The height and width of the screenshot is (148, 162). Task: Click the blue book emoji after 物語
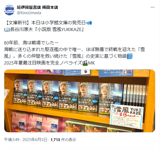tap(130, 56)
